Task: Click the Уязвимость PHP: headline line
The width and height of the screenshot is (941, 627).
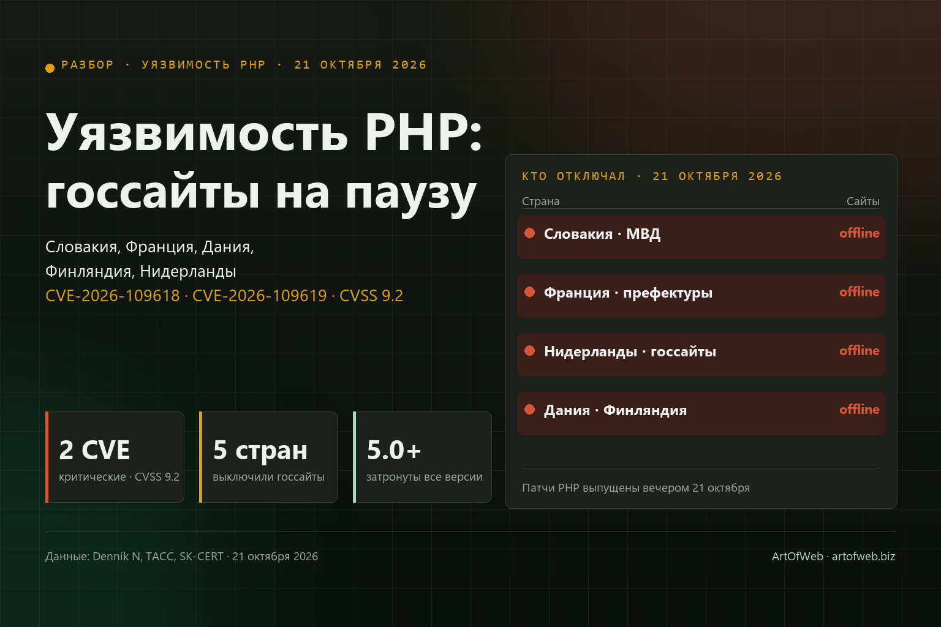Action: (265, 133)
